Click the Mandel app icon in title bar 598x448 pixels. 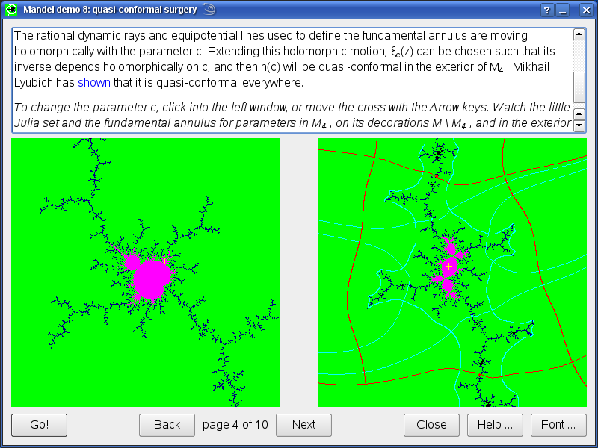(11, 10)
